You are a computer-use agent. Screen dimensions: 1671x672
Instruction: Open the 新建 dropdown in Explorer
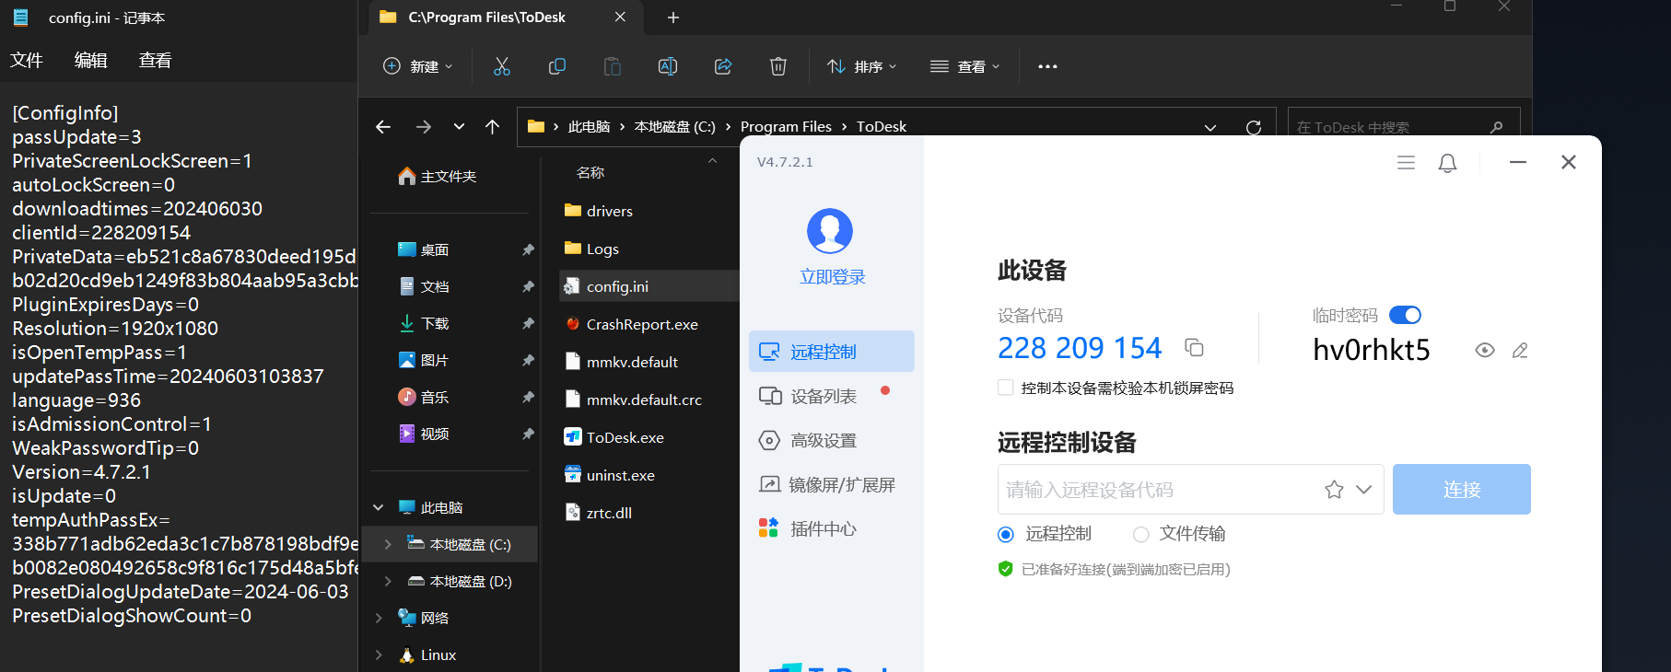tap(417, 66)
